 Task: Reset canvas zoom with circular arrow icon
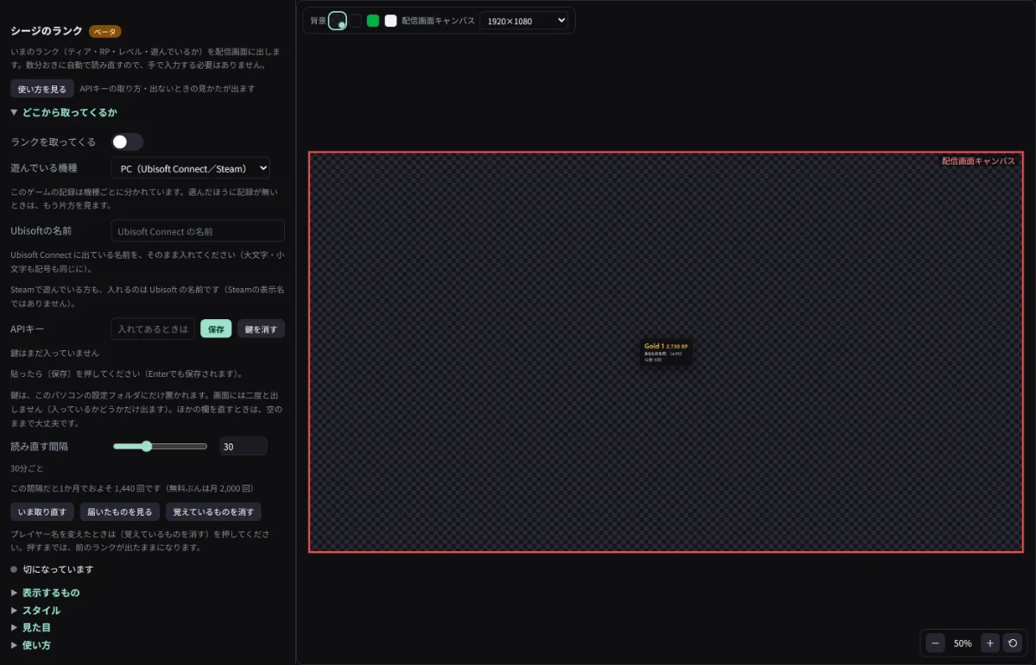pos(1014,643)
